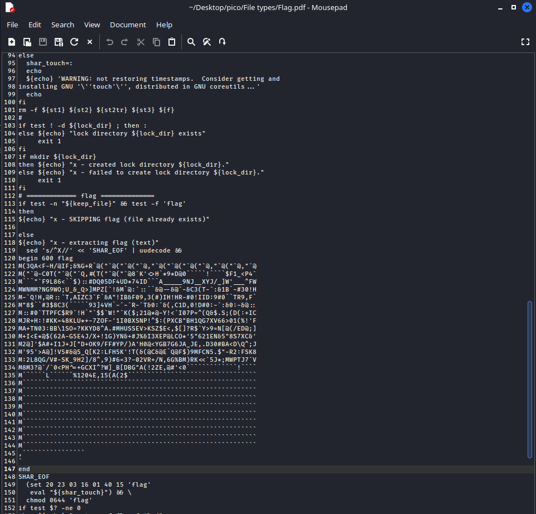Screen dimensions: 536x514
Task: Open the Edit menu
Action: (x=35, y=25)
